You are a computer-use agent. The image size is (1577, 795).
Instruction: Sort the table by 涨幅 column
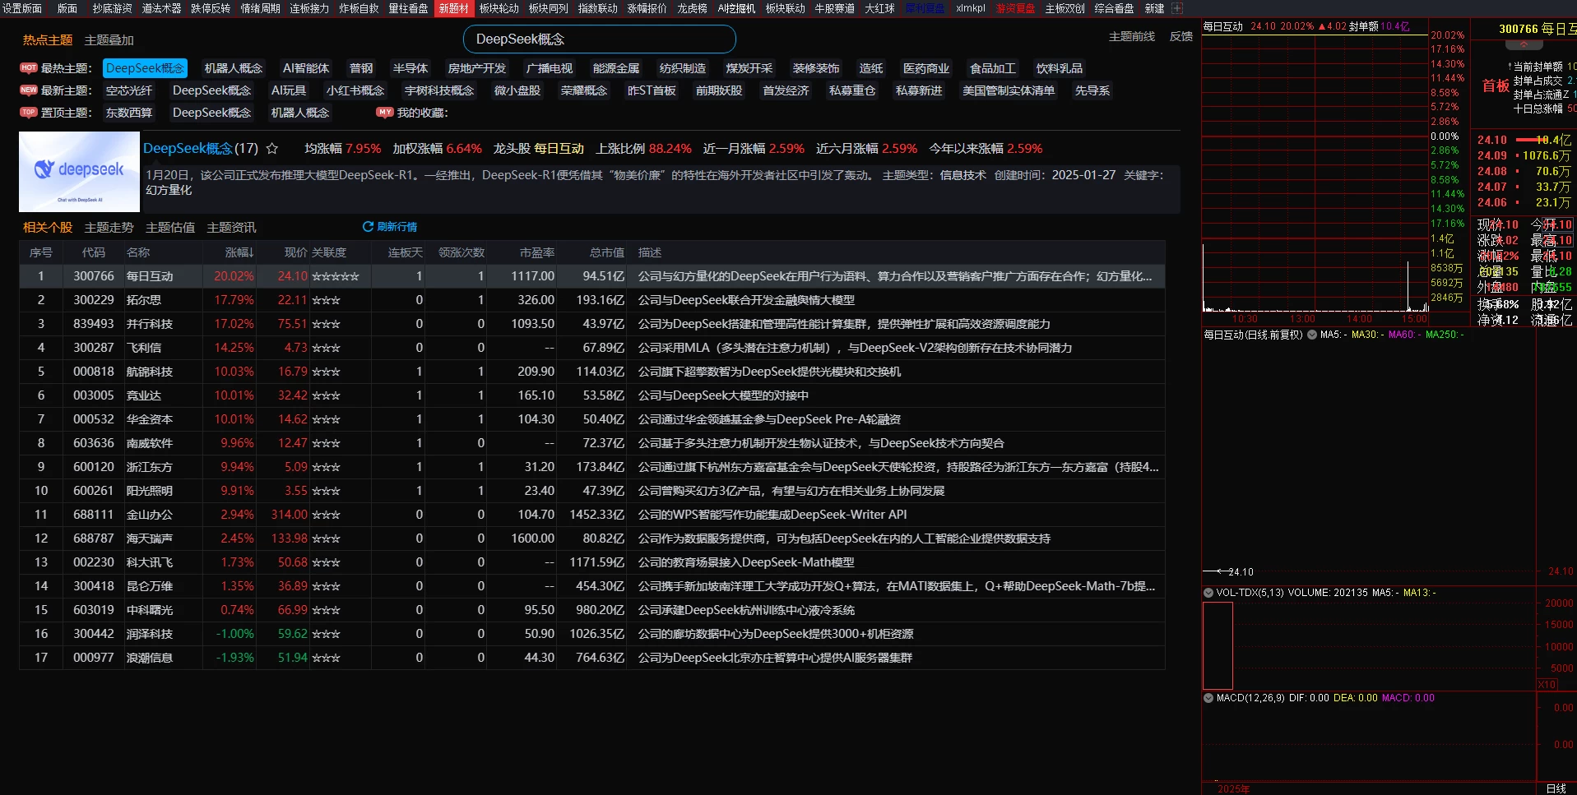coord(239,252)
